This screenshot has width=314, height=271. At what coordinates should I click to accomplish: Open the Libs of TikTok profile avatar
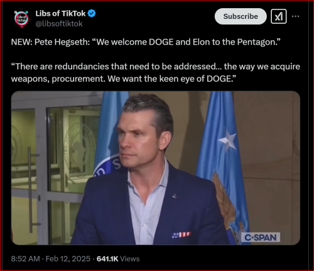pyautogui.click(x=21, y=18)
